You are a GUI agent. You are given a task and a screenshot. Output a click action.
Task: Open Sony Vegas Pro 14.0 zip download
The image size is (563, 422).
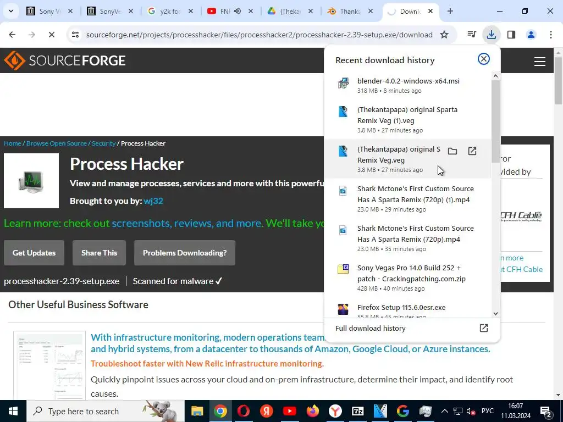click(x=407, y=277)
